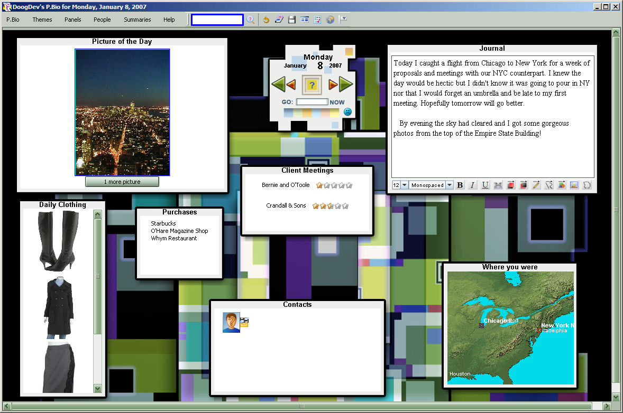623x413 pixels.
Task: Open the Summaries menu
Action: click(138, 20)
